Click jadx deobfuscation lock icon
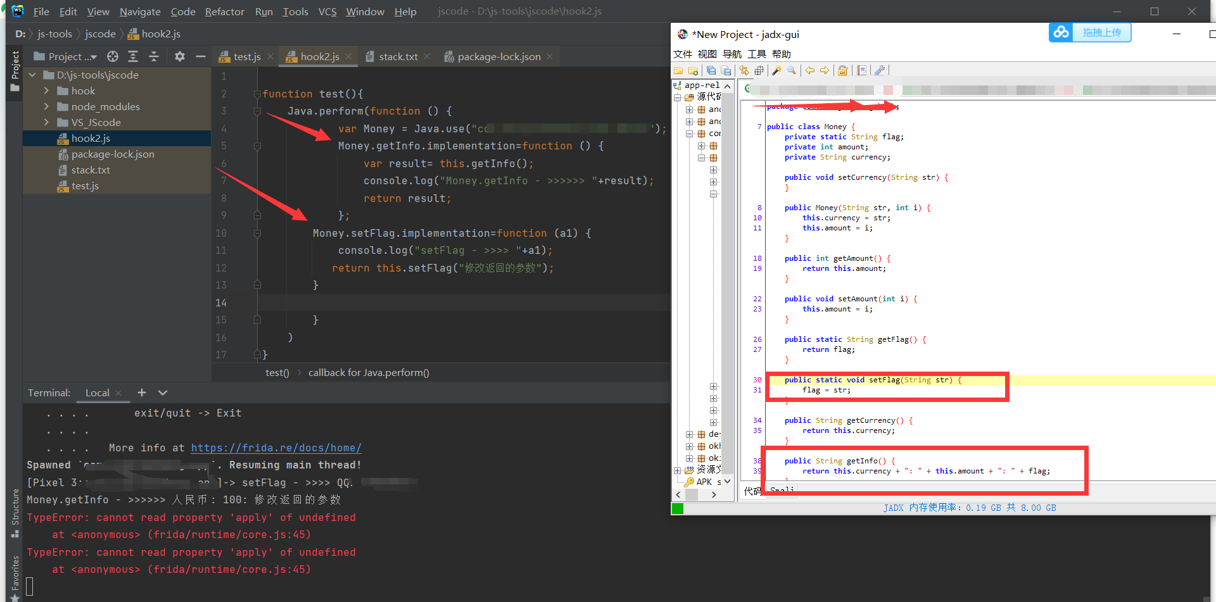The width and height of the screenshot is (1216, 602). click(x=843, y=71)
